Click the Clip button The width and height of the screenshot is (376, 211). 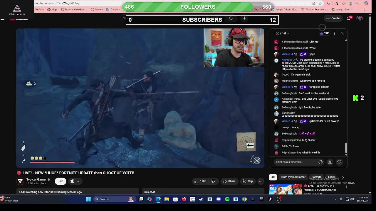pyautogui.click(x=247, y=181)
